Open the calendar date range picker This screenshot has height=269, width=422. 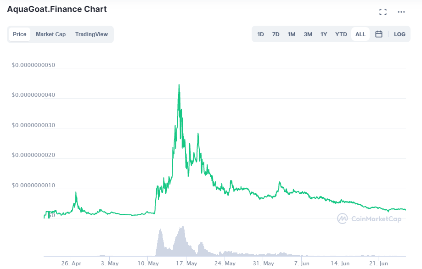[x=379, y=34]
